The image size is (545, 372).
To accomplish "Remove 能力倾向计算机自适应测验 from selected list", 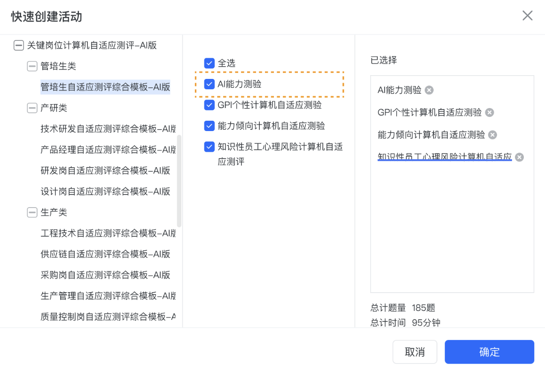I will (492, 135).
